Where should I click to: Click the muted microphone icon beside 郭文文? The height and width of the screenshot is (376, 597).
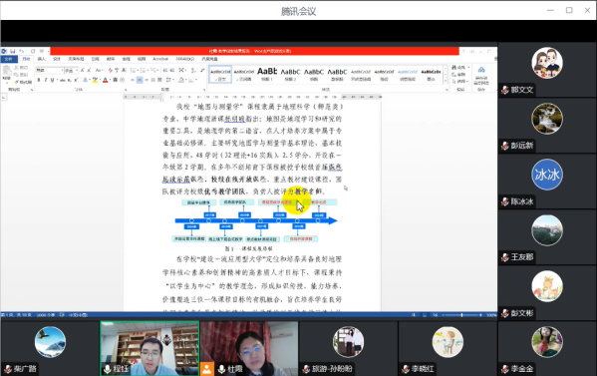pyautogui.click(x=505, y=91)
